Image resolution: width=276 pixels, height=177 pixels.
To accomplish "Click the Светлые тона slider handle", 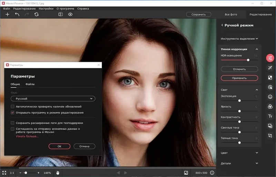I will [x=239, y=132].
